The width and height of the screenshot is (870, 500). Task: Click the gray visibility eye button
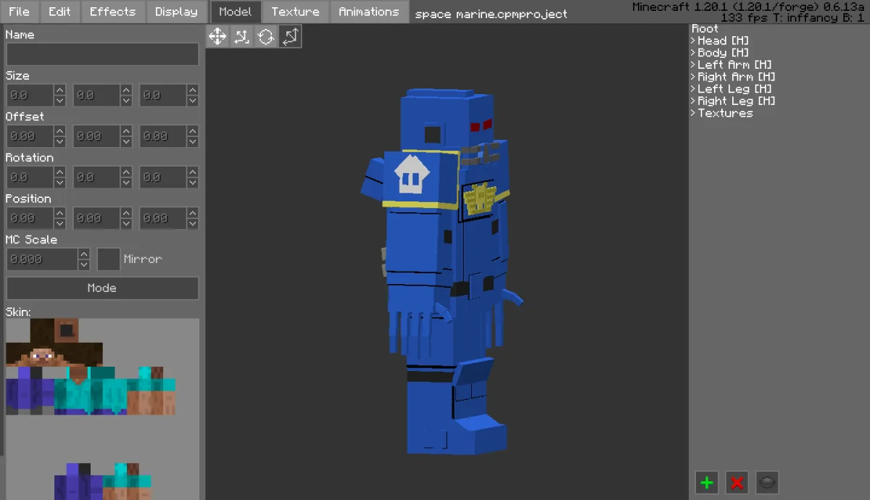(767, 482)
